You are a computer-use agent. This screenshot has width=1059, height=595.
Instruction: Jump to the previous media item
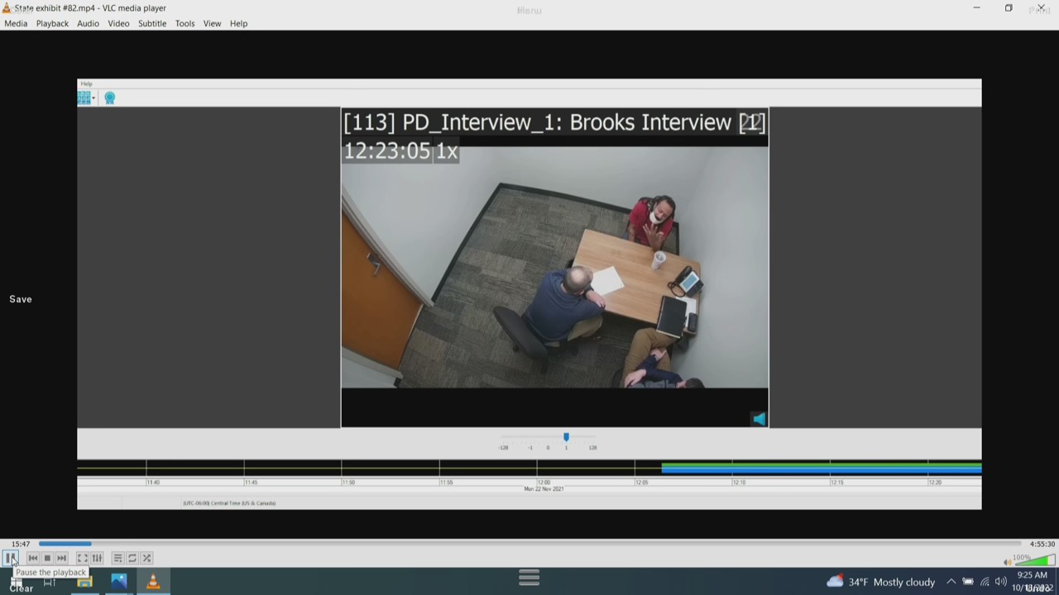point(33,558)
